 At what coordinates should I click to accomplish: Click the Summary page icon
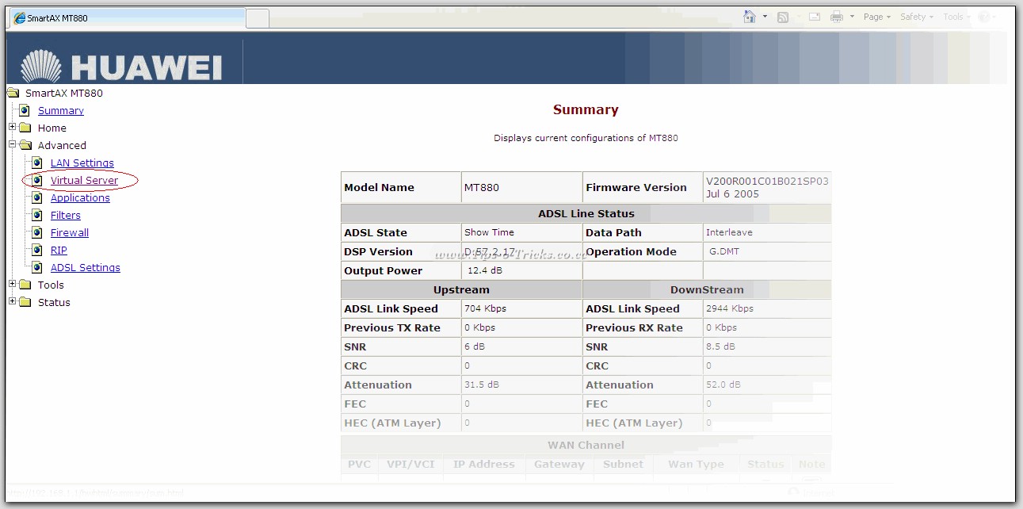coord(25,110)
